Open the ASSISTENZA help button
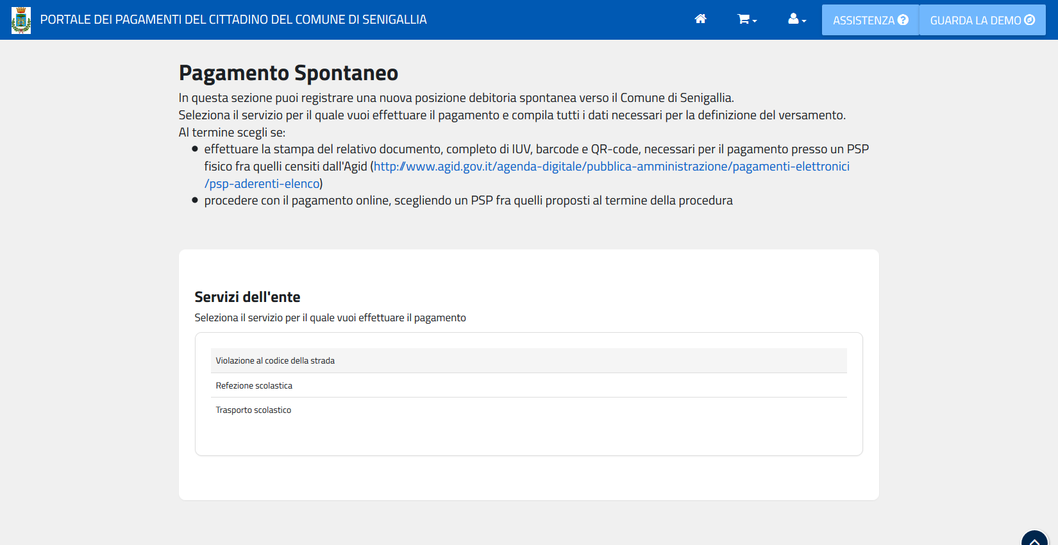The width and height of the screenshot is (1058, 545). click(864, 20)
